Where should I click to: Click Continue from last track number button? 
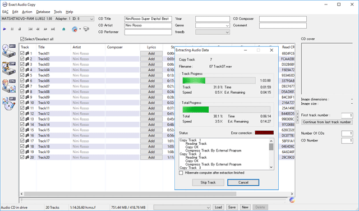coord(326,122)
